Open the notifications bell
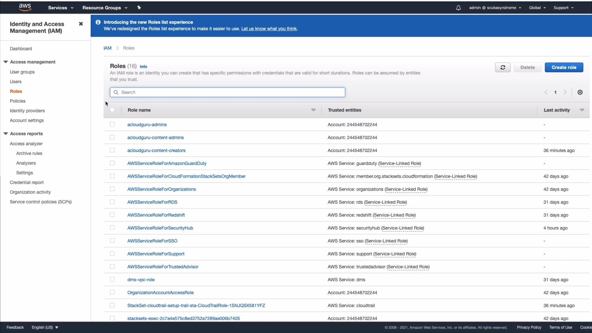 click(458, 8)
